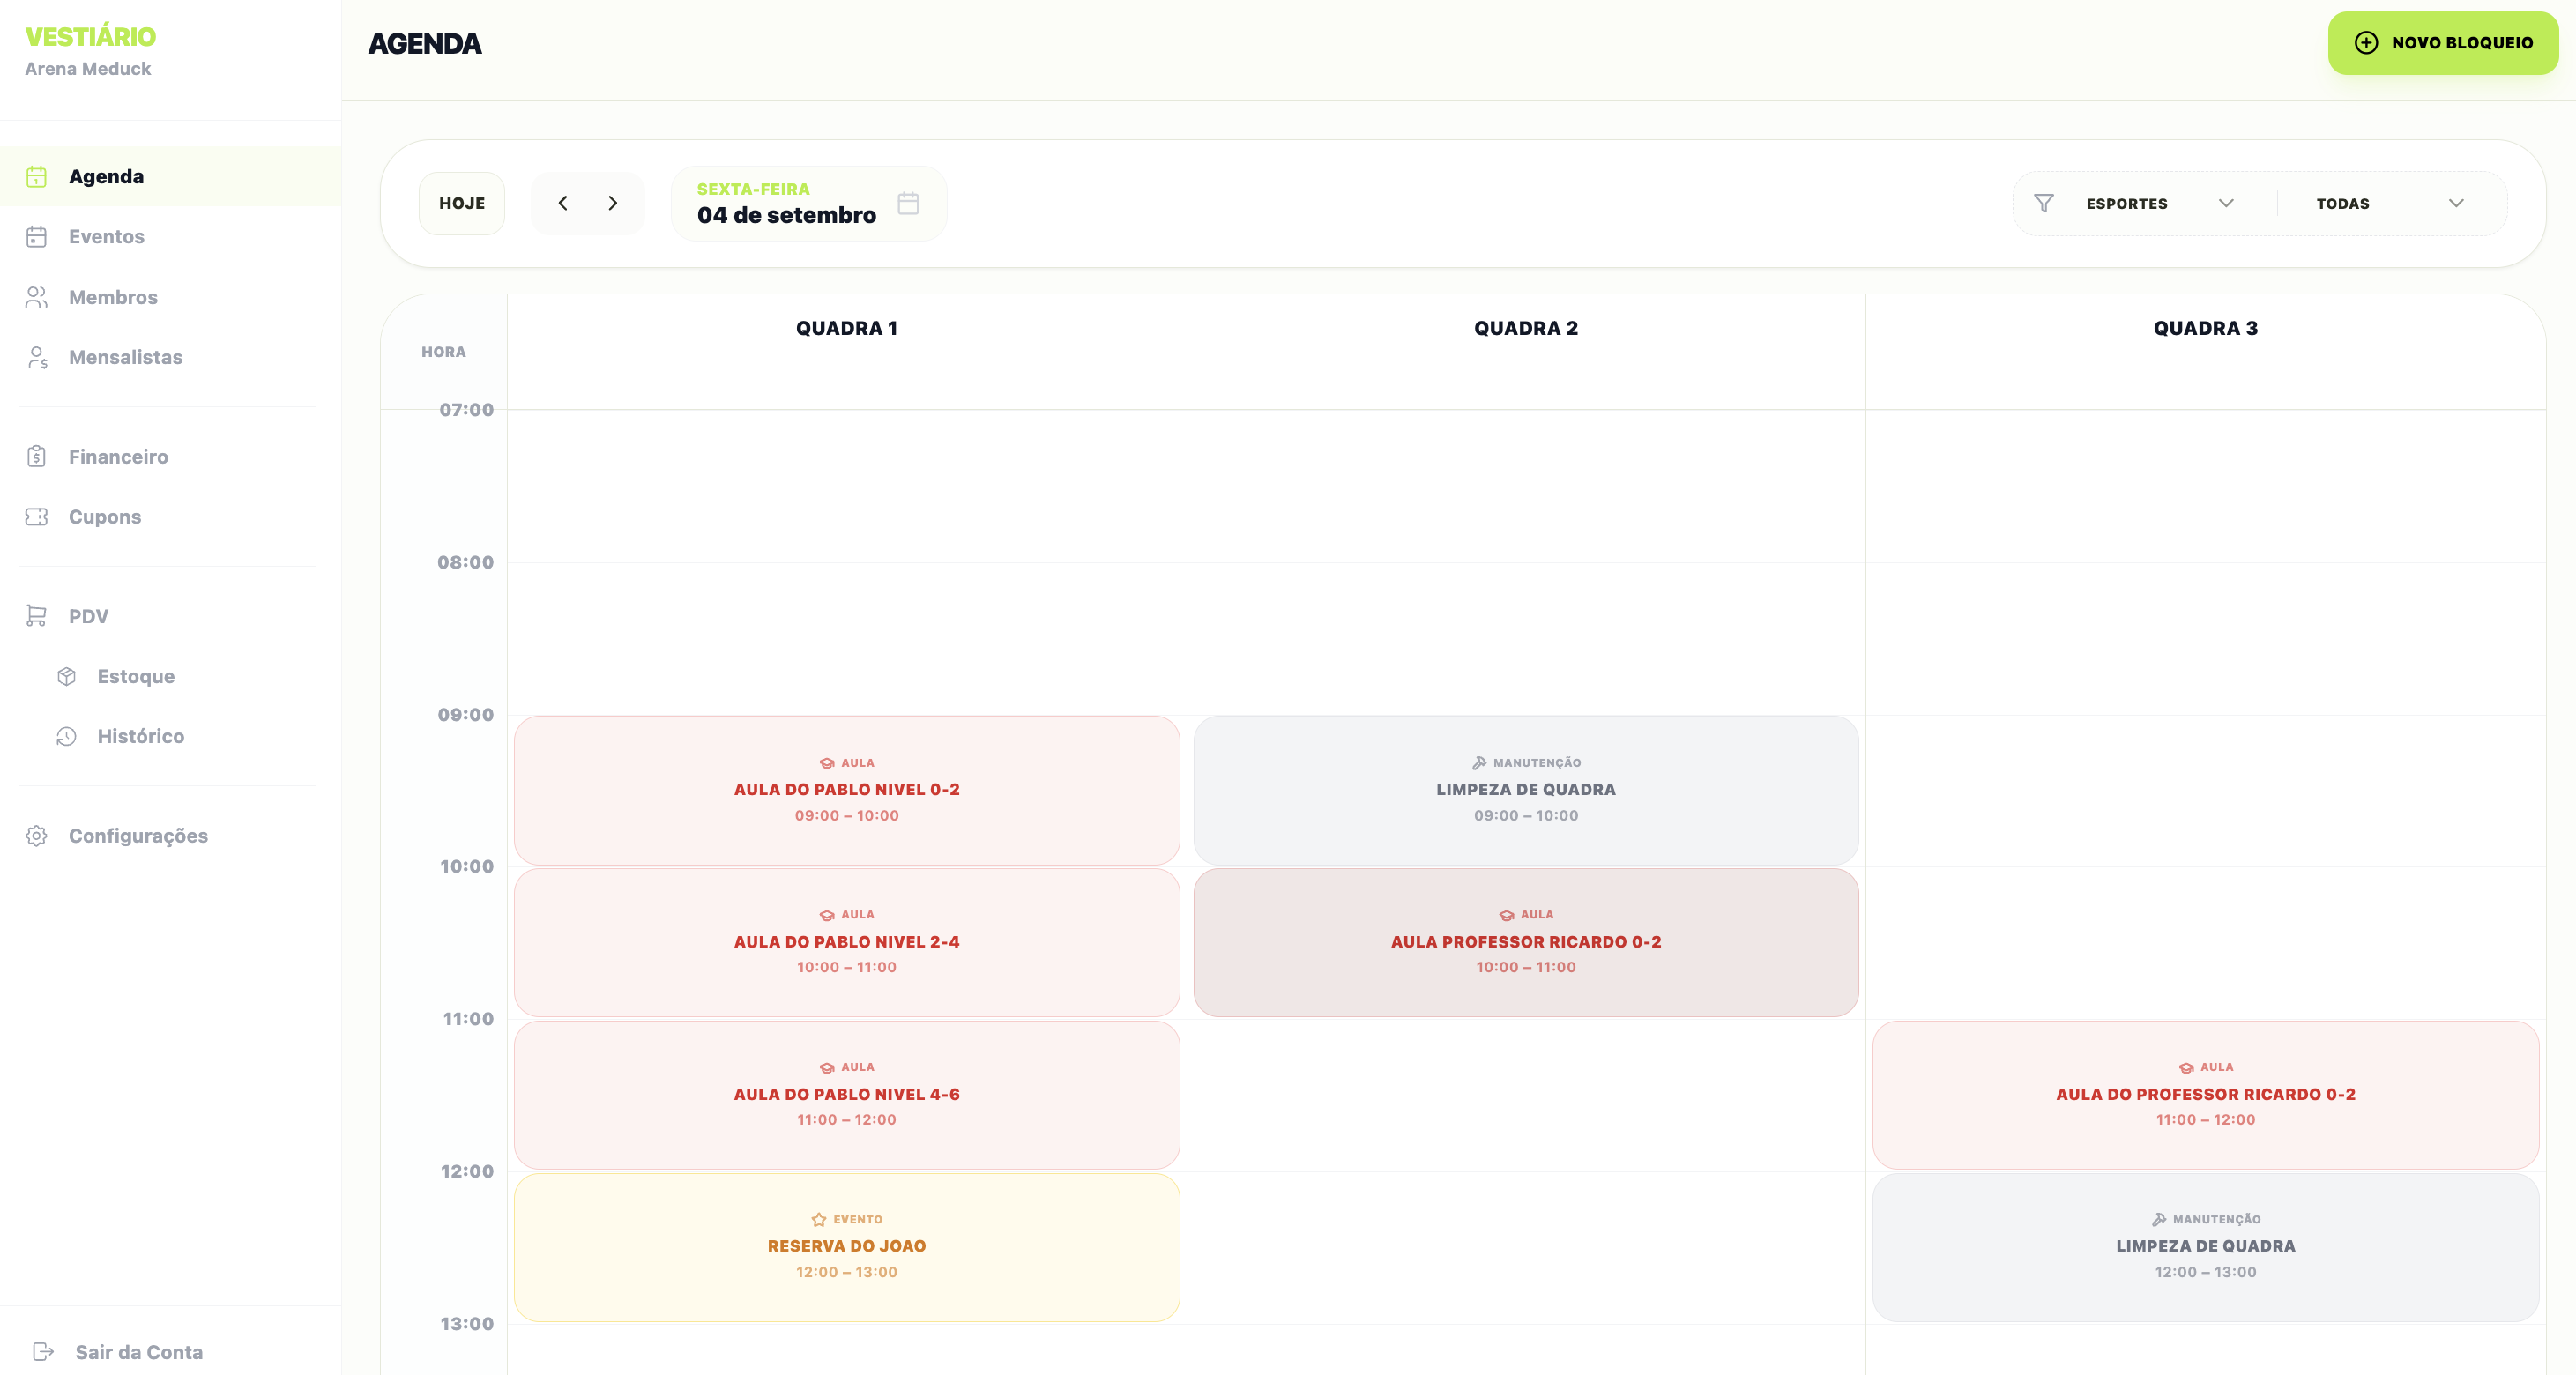Open the Eventos menu item
This screenshot has height=1375, width=2576.
[170, 237]
